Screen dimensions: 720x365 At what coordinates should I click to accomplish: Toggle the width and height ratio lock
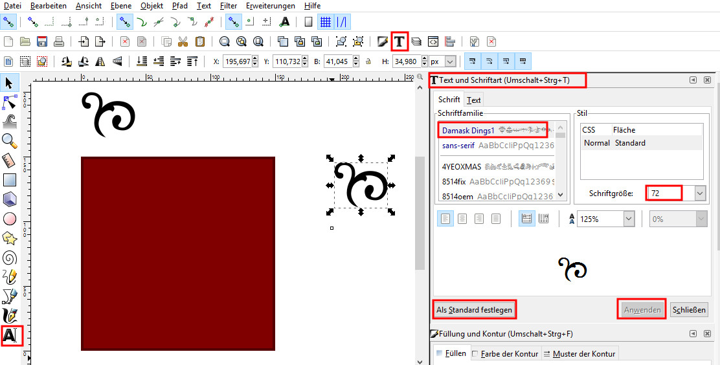pyautogui.click(x=368, y=61)
